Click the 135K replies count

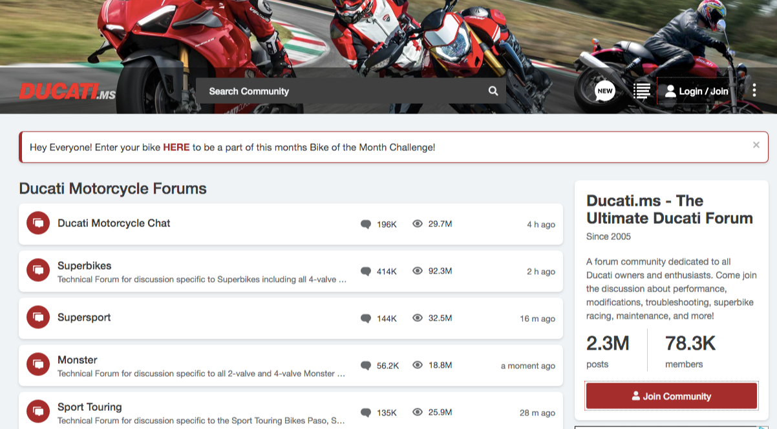387,413
